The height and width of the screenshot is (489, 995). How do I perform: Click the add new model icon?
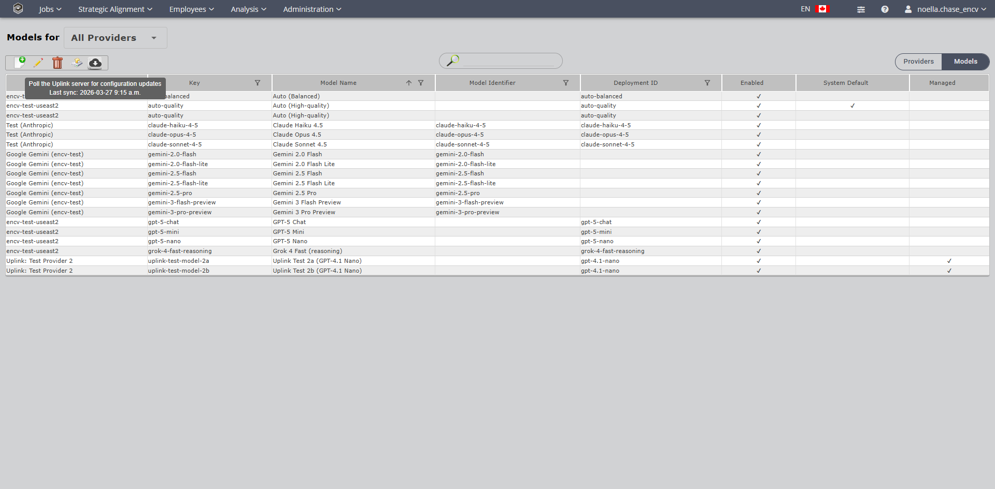pos(20,63)
